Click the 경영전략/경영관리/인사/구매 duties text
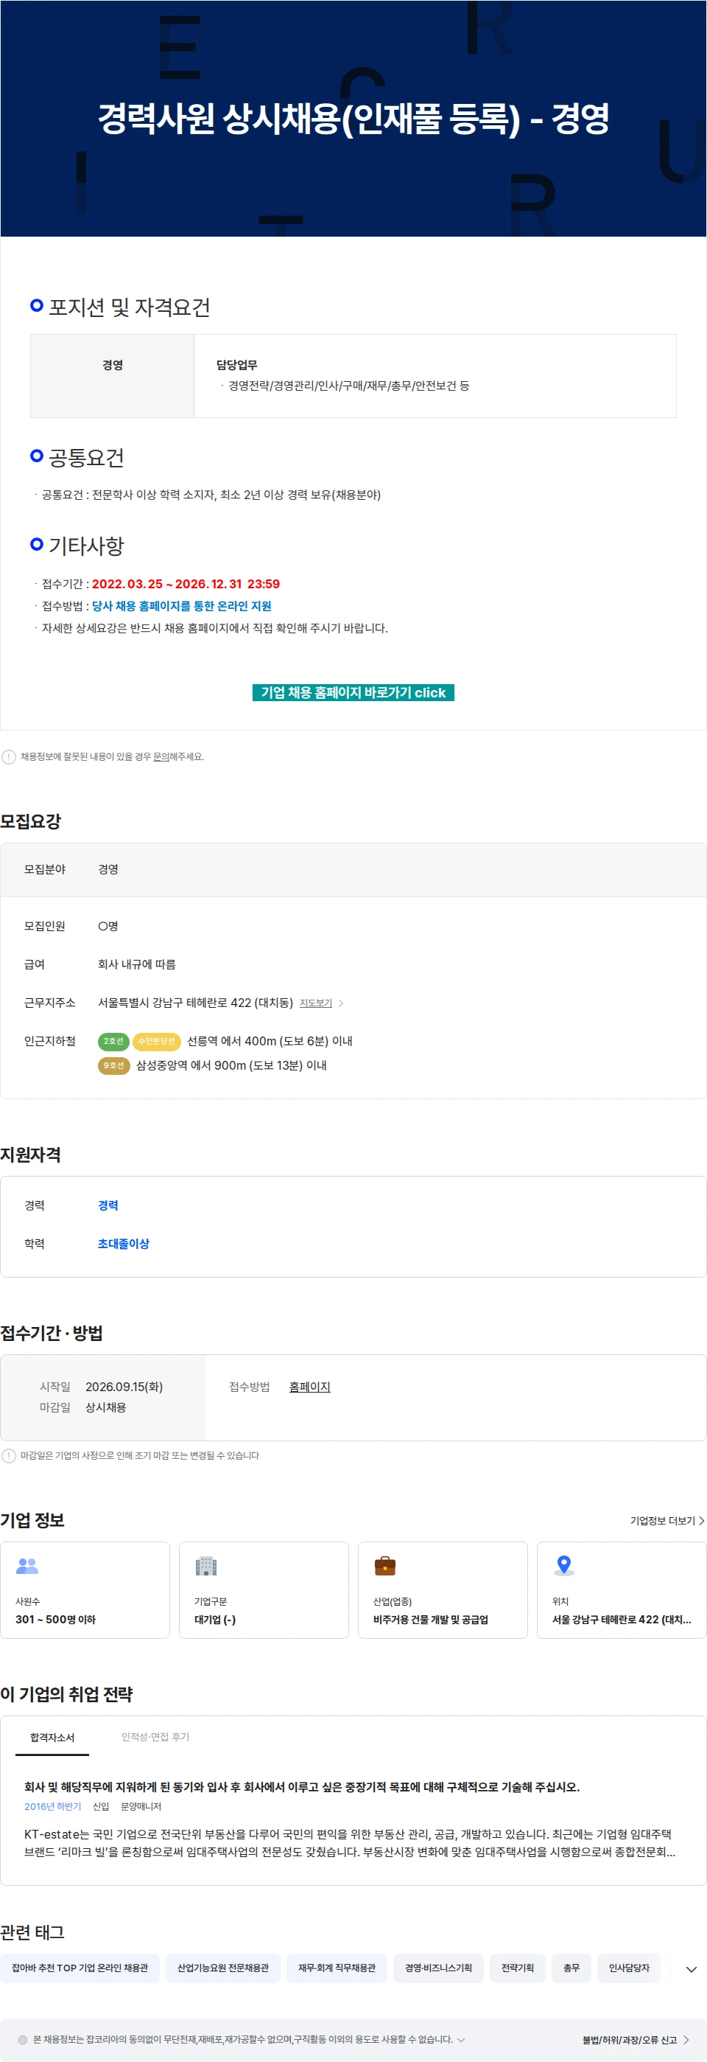This screenshot has width=707, height=2062. point(348,386)
